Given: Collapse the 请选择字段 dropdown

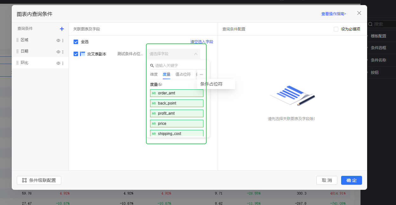Looking at the screenshot, I should coord(196,54).
